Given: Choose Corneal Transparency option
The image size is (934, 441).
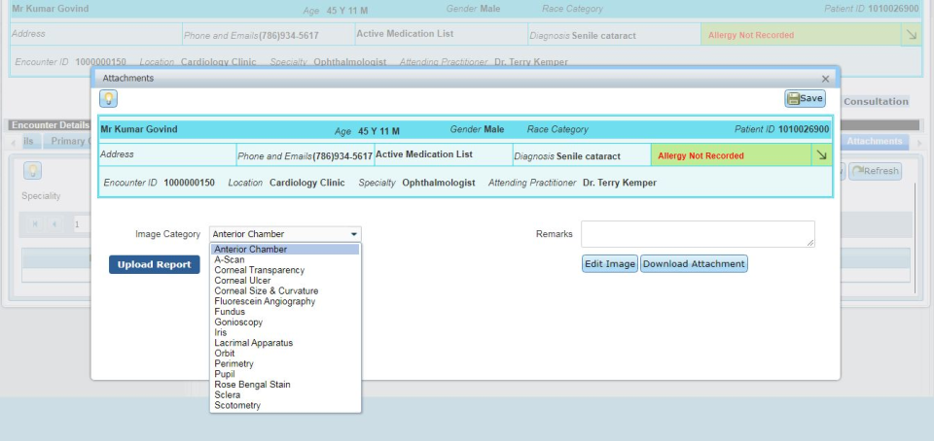Looking at the screenshot, I should pyautogui.click(x=285, y=270).
